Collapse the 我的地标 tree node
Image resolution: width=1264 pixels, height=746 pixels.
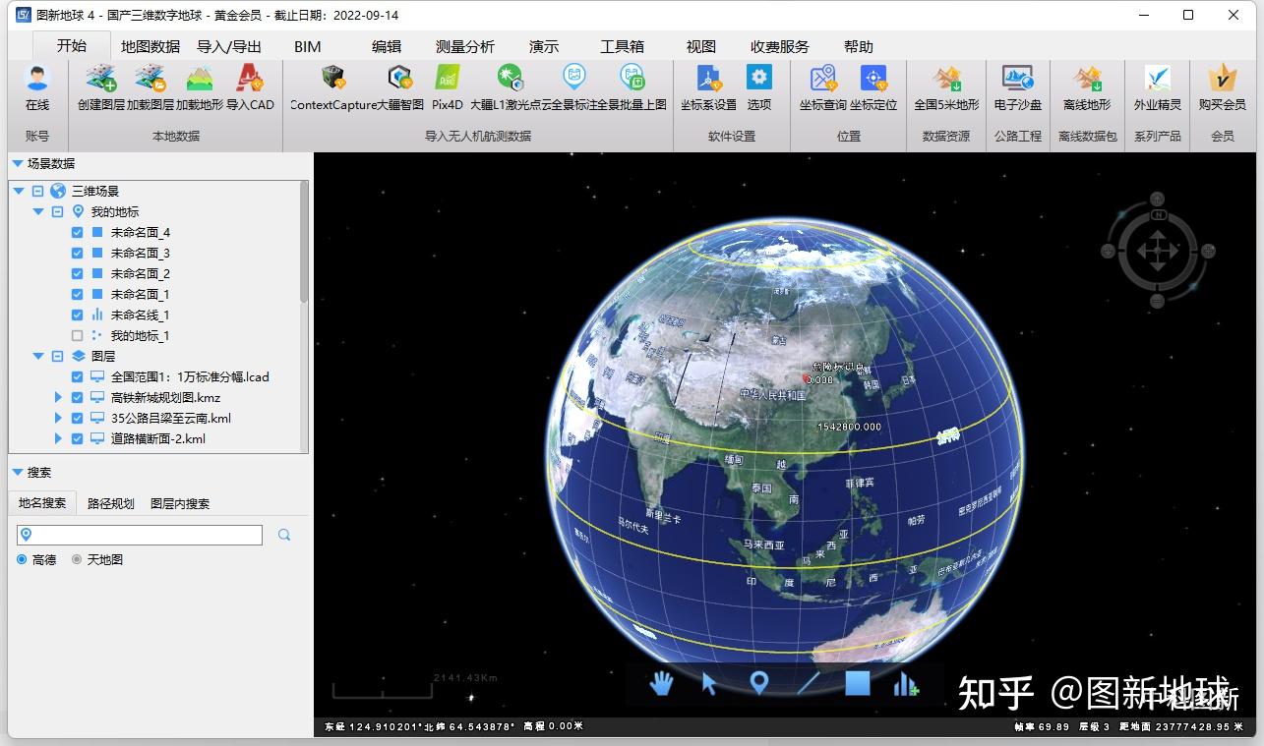[x=38, y=211]
